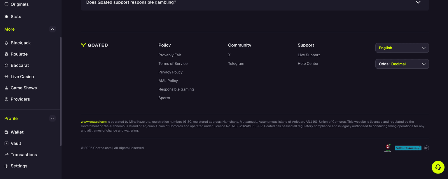
Task: Open the Live Support link
Action: coord(309,55)
